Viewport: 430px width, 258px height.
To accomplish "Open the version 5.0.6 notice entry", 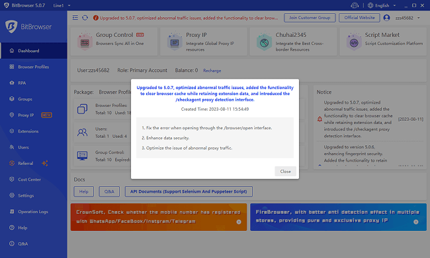I will pyautogui.click(x=355, y=154).
